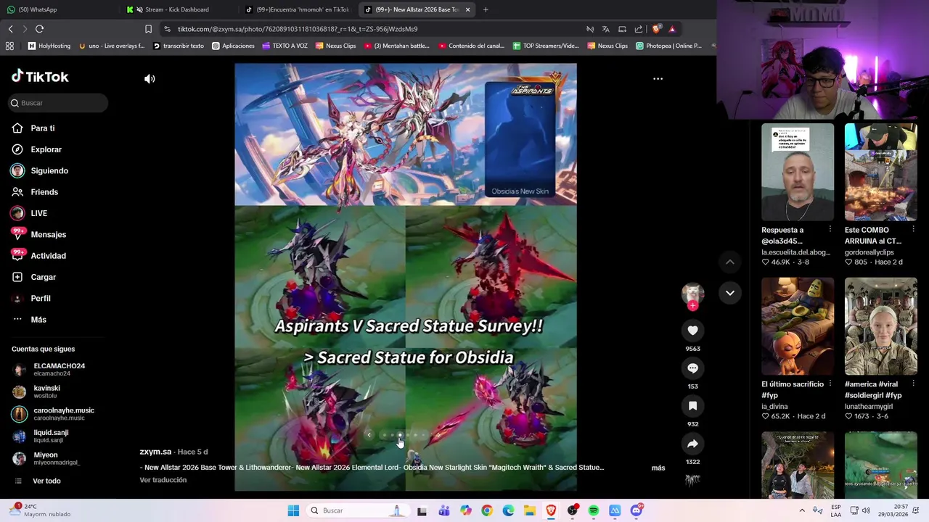Open Photopea bookmark
929x522 pixels.
668,46
